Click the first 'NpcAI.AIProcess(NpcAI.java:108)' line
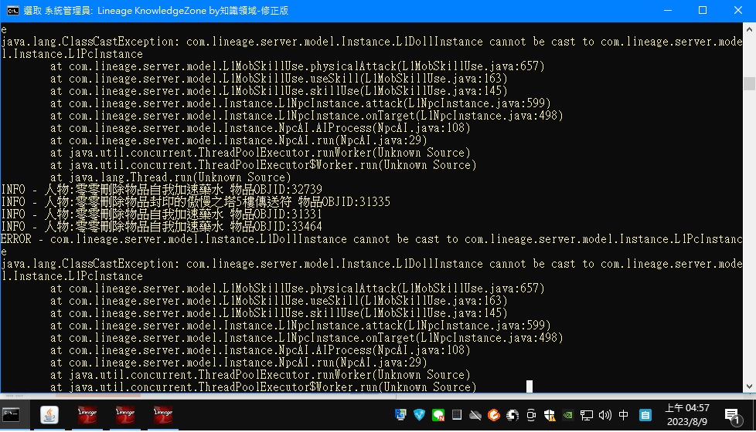Viewport: 756px width, 432px height. [x=261, y=128]
